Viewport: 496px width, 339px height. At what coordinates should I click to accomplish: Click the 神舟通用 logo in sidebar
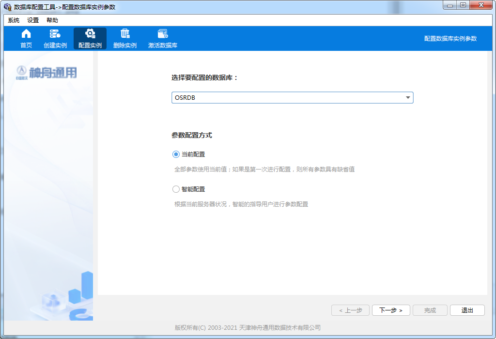coord(46,73)
